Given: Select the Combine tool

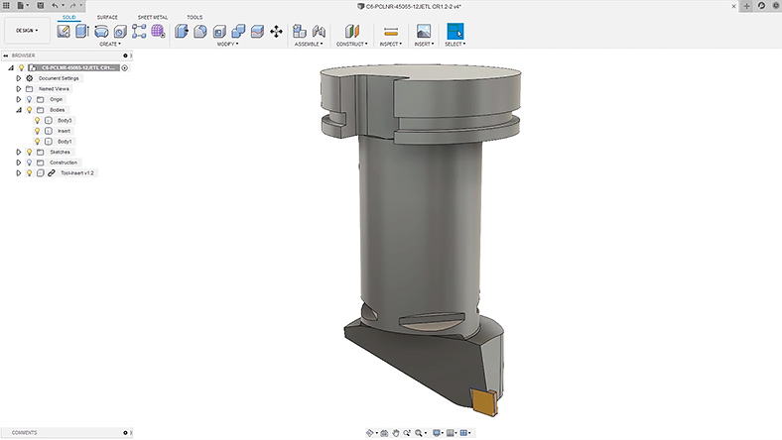Looking at the screenshot, I should [x=238, y=32].
